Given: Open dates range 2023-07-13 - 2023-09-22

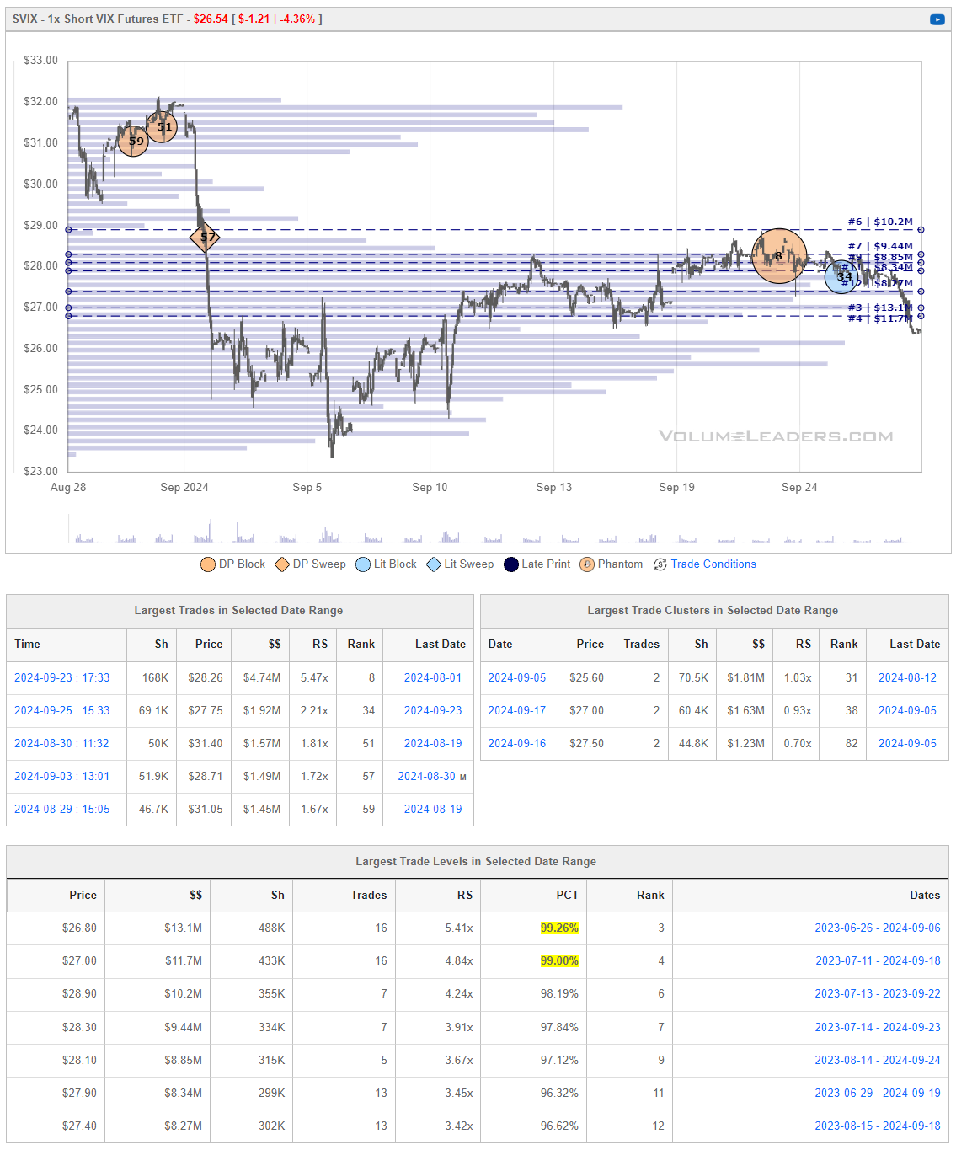Looking at the screenshot, I should point(878,993).
